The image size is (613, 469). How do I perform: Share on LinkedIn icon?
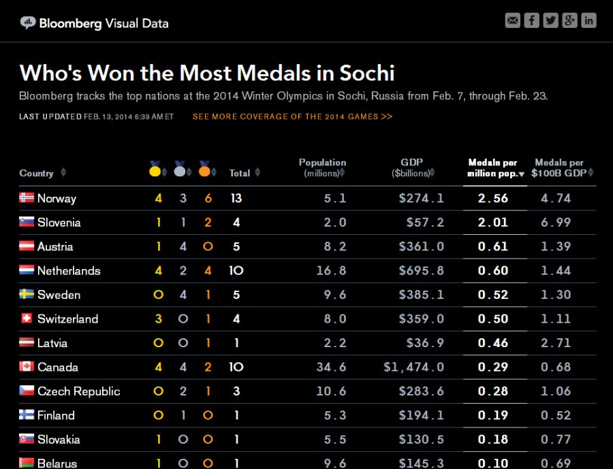coord(588,20)
